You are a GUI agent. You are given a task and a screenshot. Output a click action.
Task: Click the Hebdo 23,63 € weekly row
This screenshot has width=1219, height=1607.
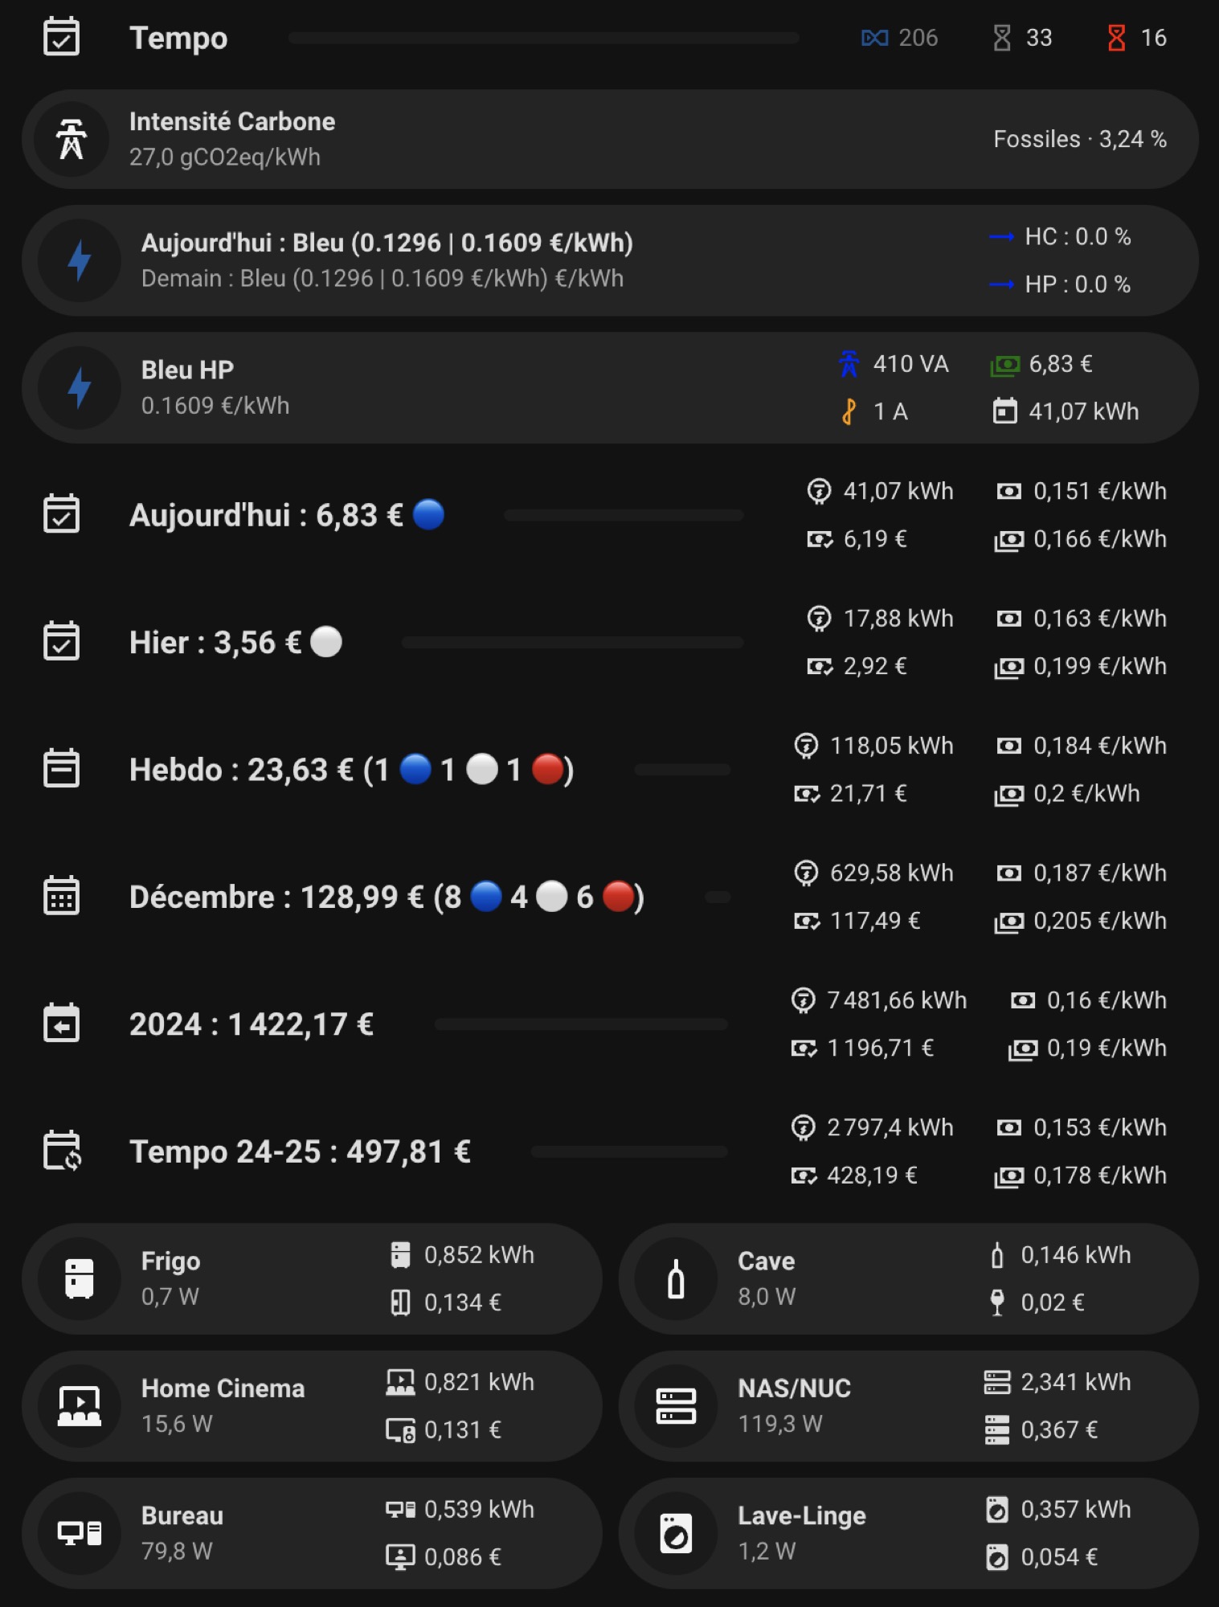(609, 770)
